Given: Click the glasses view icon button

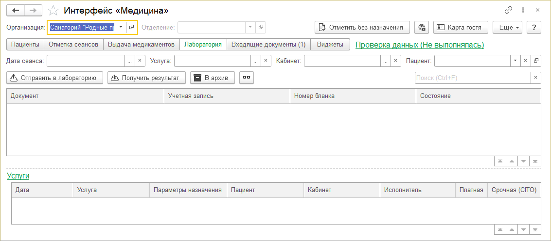Looking at the screenshot, I should tap(247, 78).
